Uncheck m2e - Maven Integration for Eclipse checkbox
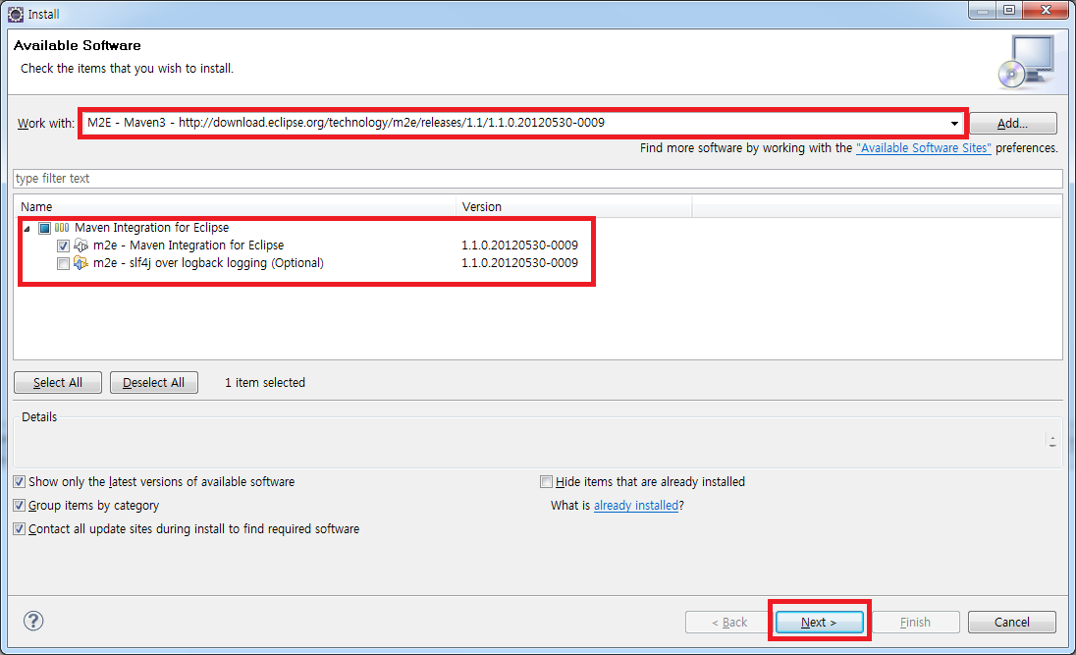 [64, 246]
